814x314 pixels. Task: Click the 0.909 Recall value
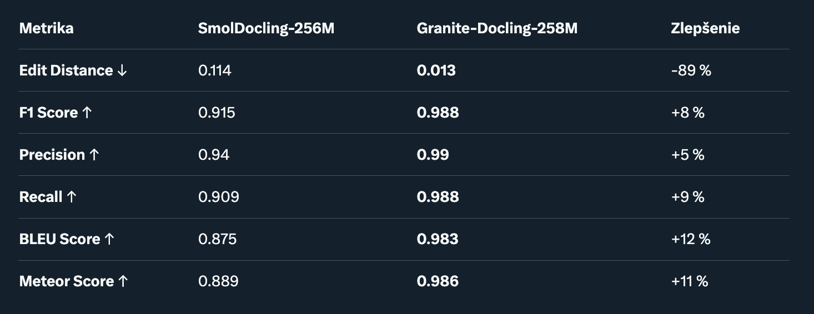pos(219,197)
